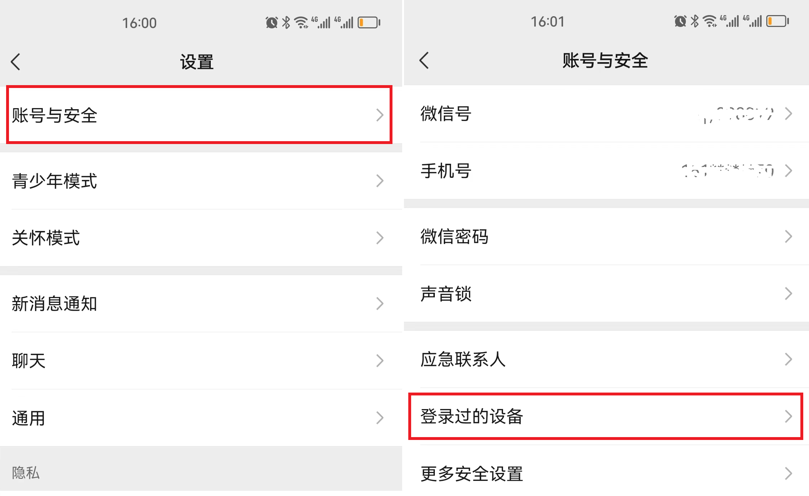This screenshot has height=496, width=809.
Task: Open 声音锁 voice lock settings
Action: 606,293
